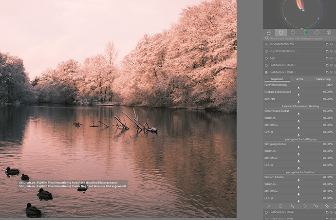
Task: Disable mask with the X icon
Action: tap(268, 206)
